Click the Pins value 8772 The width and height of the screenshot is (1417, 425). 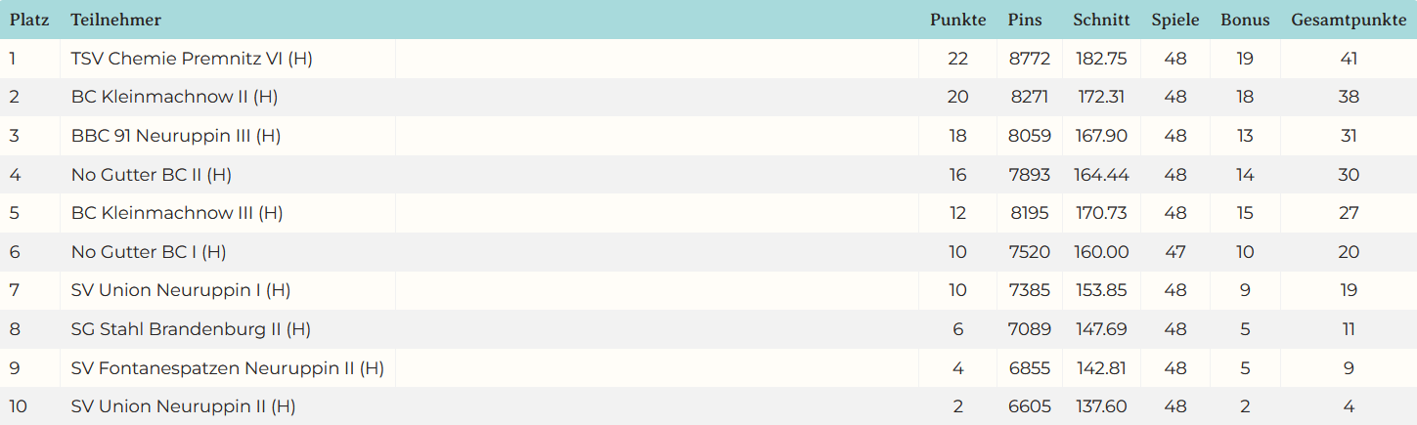[1029, 59]
